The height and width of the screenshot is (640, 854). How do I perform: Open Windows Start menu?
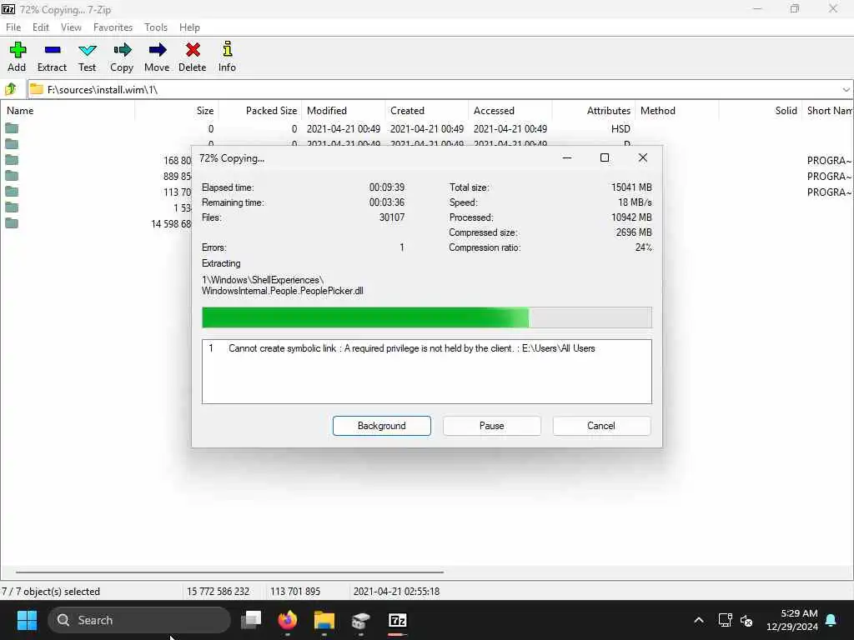pyautogui.click(x=27, y=620)
